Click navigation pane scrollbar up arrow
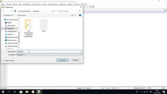This screenshot has height=94, width=167. click(x=19, y=18)
